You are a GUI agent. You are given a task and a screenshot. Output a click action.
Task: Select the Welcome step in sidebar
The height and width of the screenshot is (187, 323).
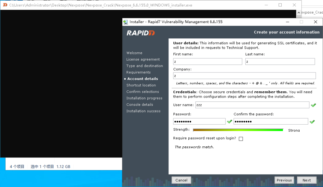point(134,53)
